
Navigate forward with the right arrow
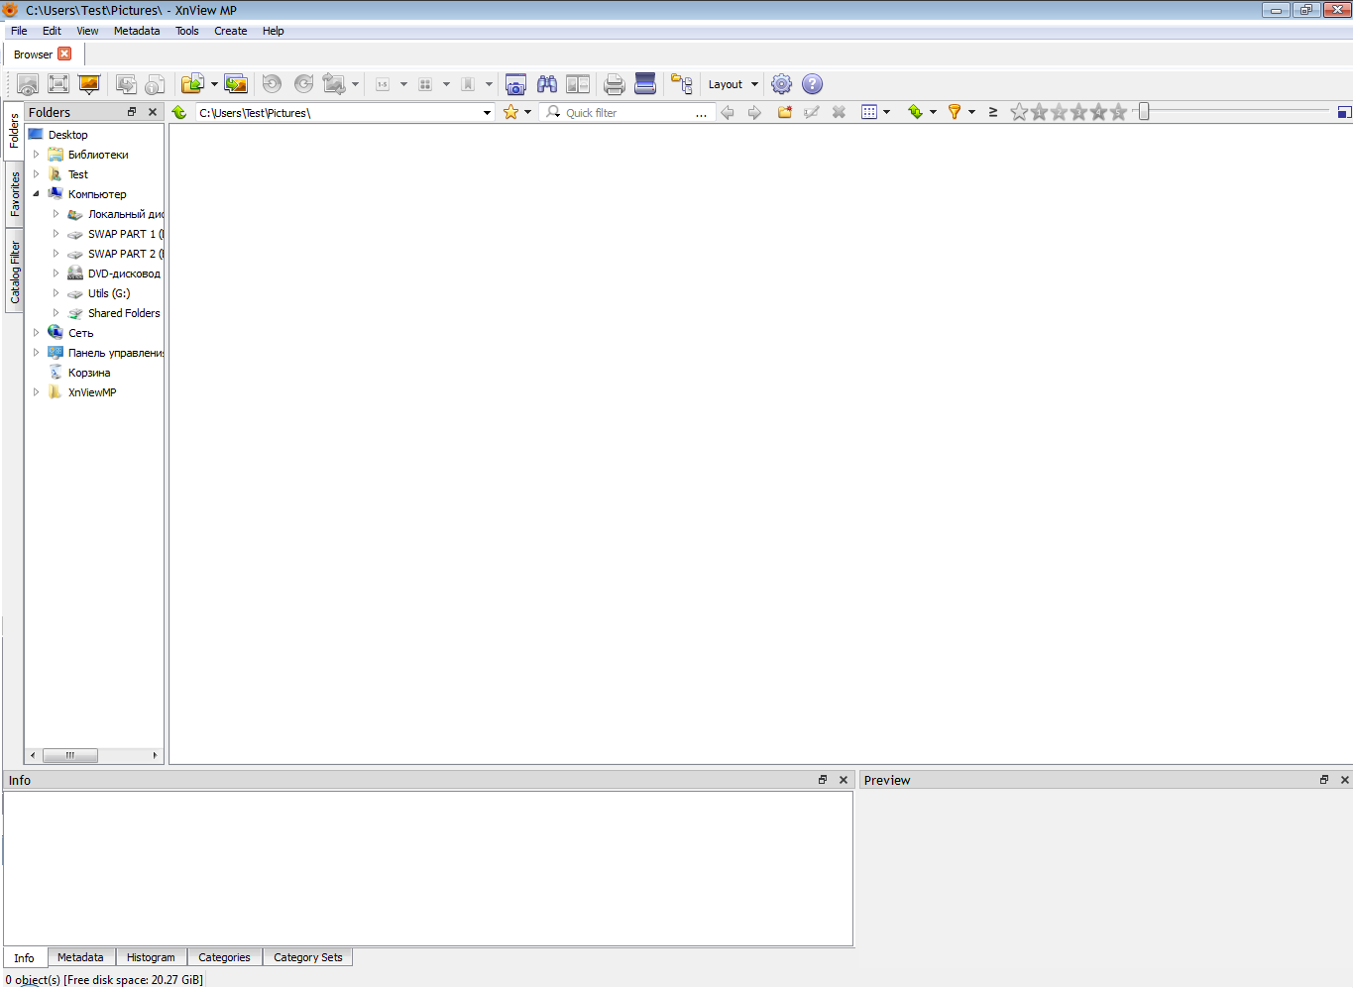pos(754,112)
